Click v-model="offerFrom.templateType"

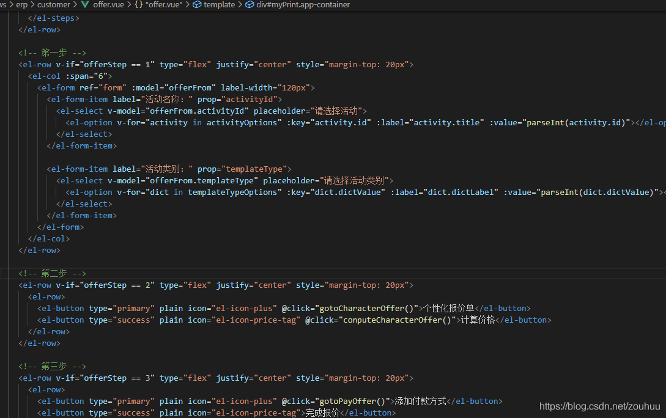click(x=183, y=181)
